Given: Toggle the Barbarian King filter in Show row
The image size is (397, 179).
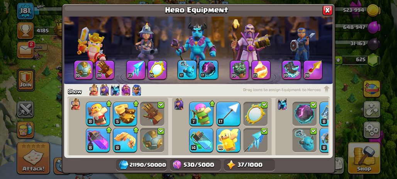Looking at the screenshot, I should 94,90.
